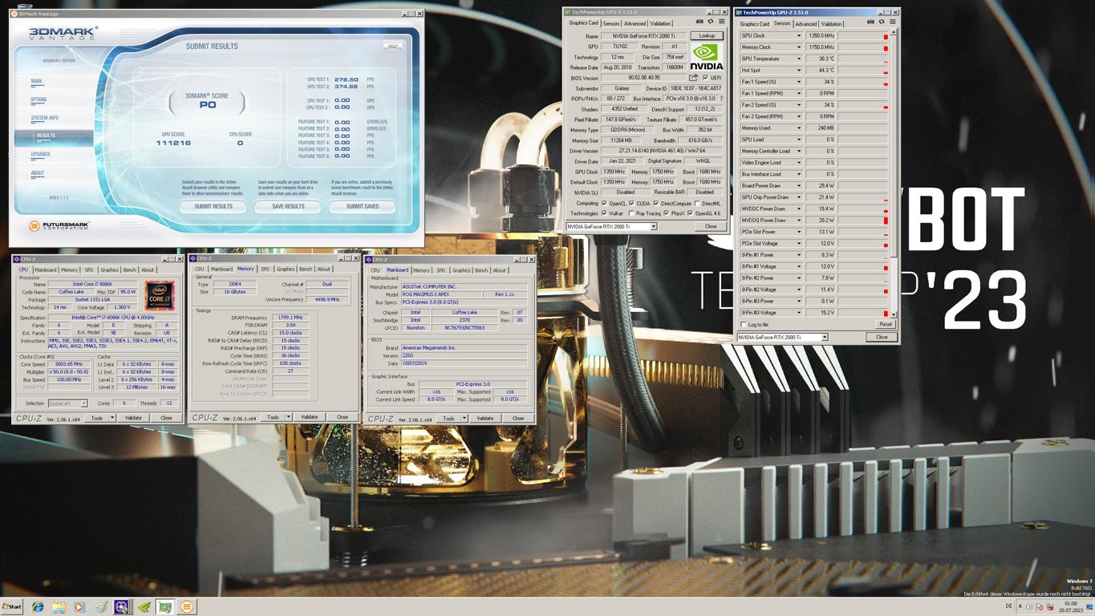Open the Start menu

click(x=12, y=607)
